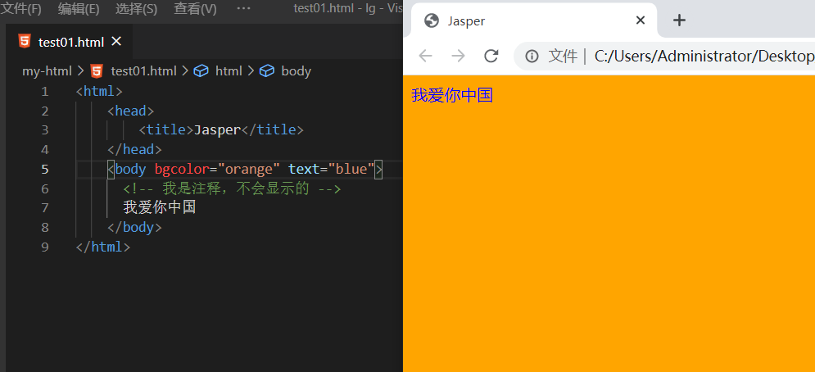Open the 文件(F) menu
This screenshot has height=372, width=815.
click(22, 8)
